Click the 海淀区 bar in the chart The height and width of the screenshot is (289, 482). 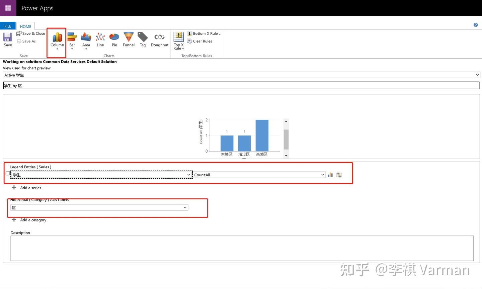[x=244, y=143]
